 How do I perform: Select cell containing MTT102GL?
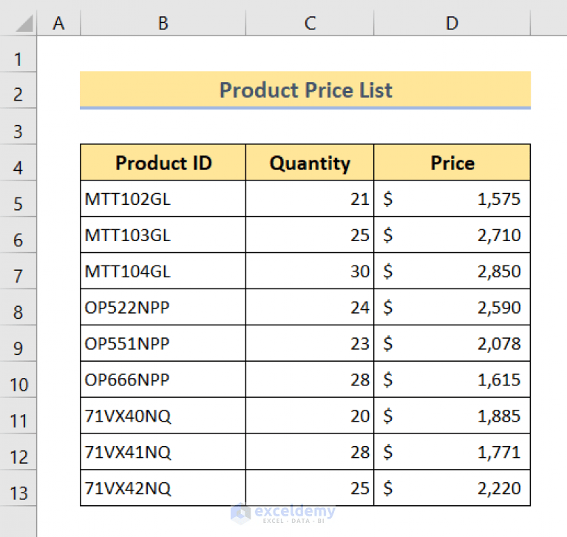(163, 199)
